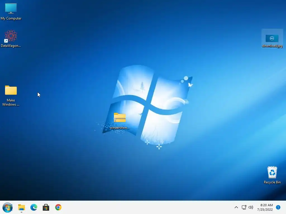Click the Recycle Bin label text

[x=272, y=182]
